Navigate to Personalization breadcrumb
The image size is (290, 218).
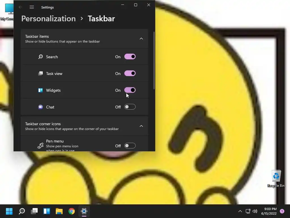48,18
